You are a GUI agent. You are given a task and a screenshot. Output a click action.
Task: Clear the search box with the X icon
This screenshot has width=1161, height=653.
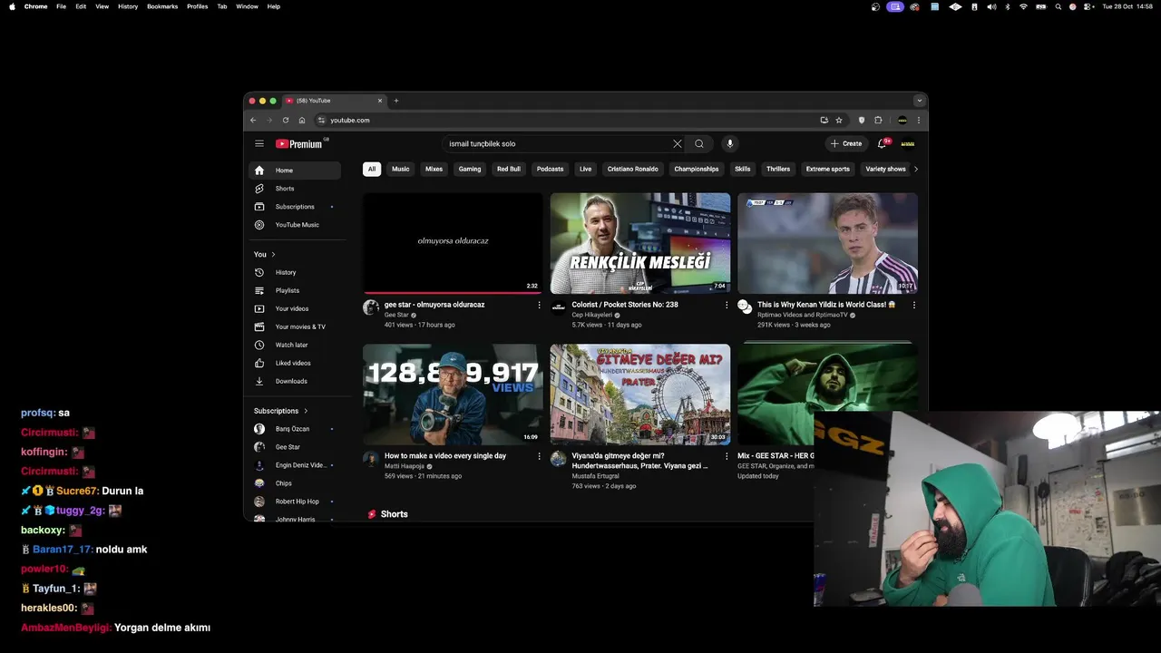tap(677, 143)
